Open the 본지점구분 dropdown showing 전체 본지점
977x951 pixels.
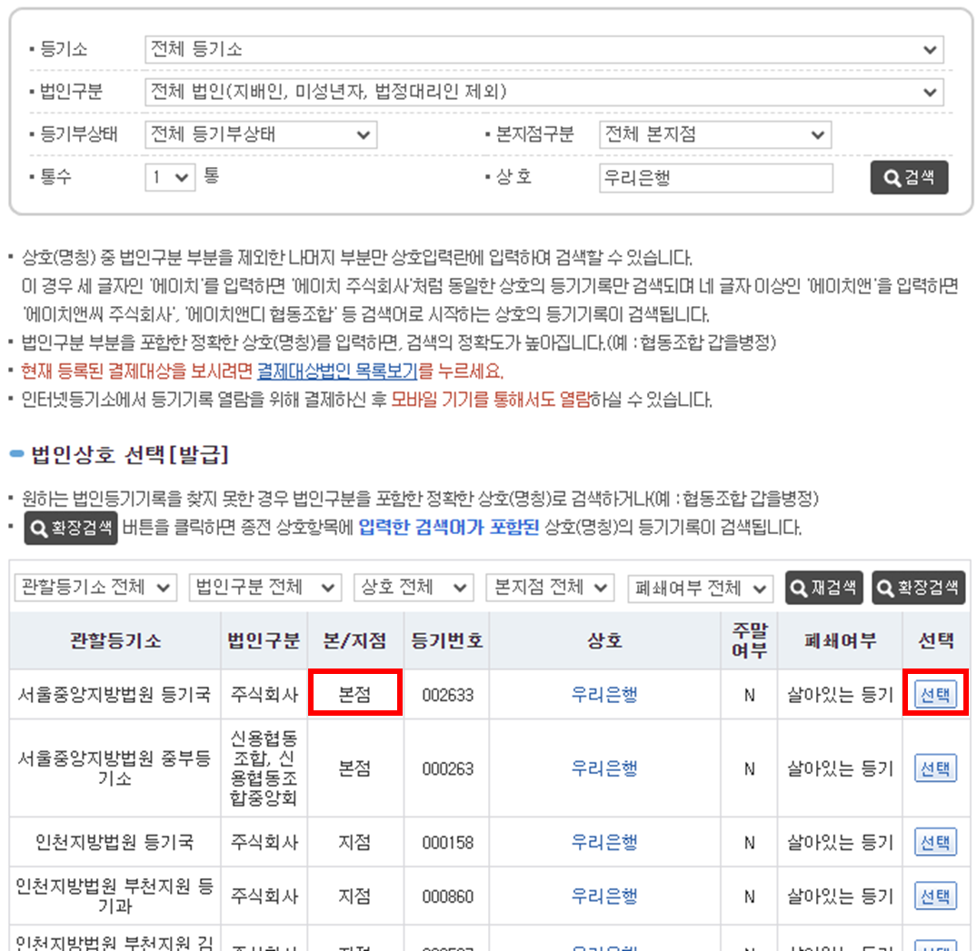click(x=714, y=134)
